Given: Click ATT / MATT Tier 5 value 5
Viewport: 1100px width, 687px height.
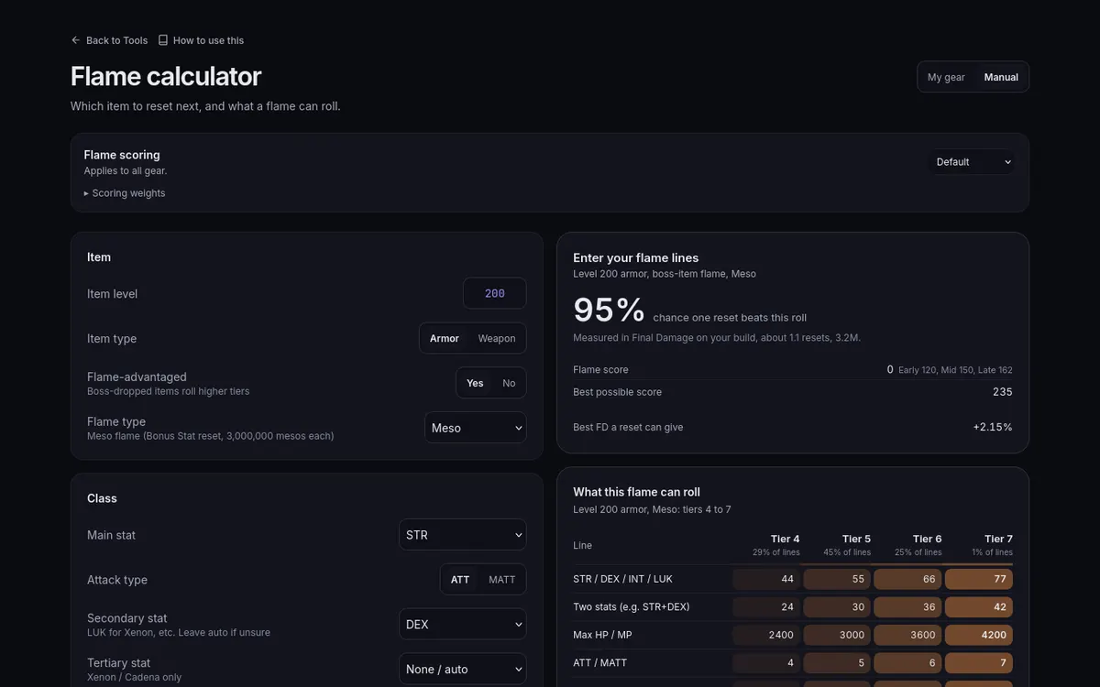Looking at the screenshot, I should point(837,662).
